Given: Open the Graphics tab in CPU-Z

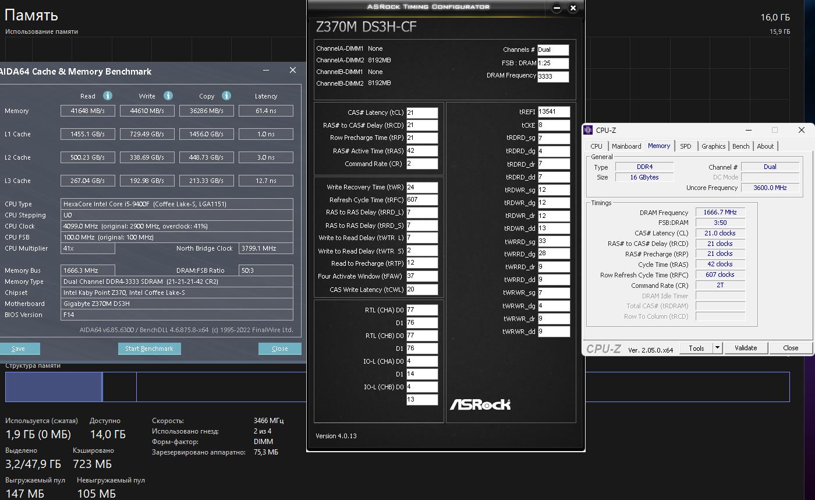Looking at the screenshot, I should [713, 146].
